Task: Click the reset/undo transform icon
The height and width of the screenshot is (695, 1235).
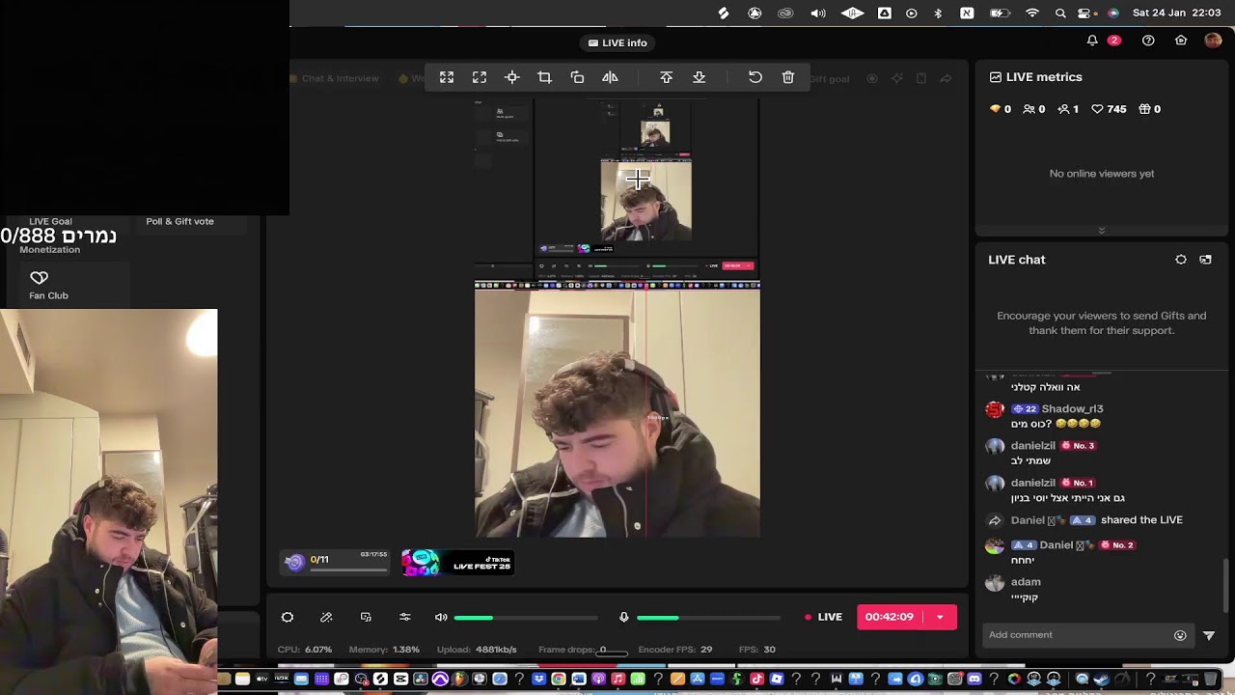Action: (755, 77)
